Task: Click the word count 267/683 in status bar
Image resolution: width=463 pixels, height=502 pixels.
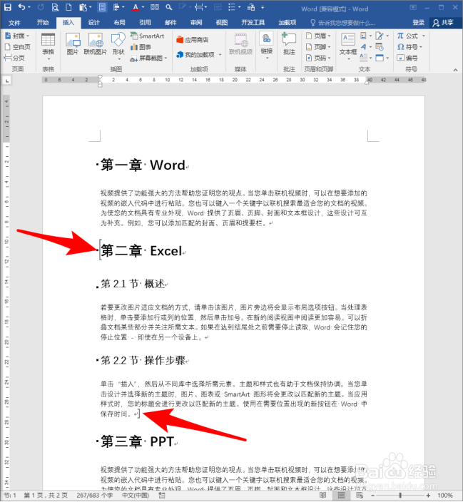Action: (x=94, y=496)
